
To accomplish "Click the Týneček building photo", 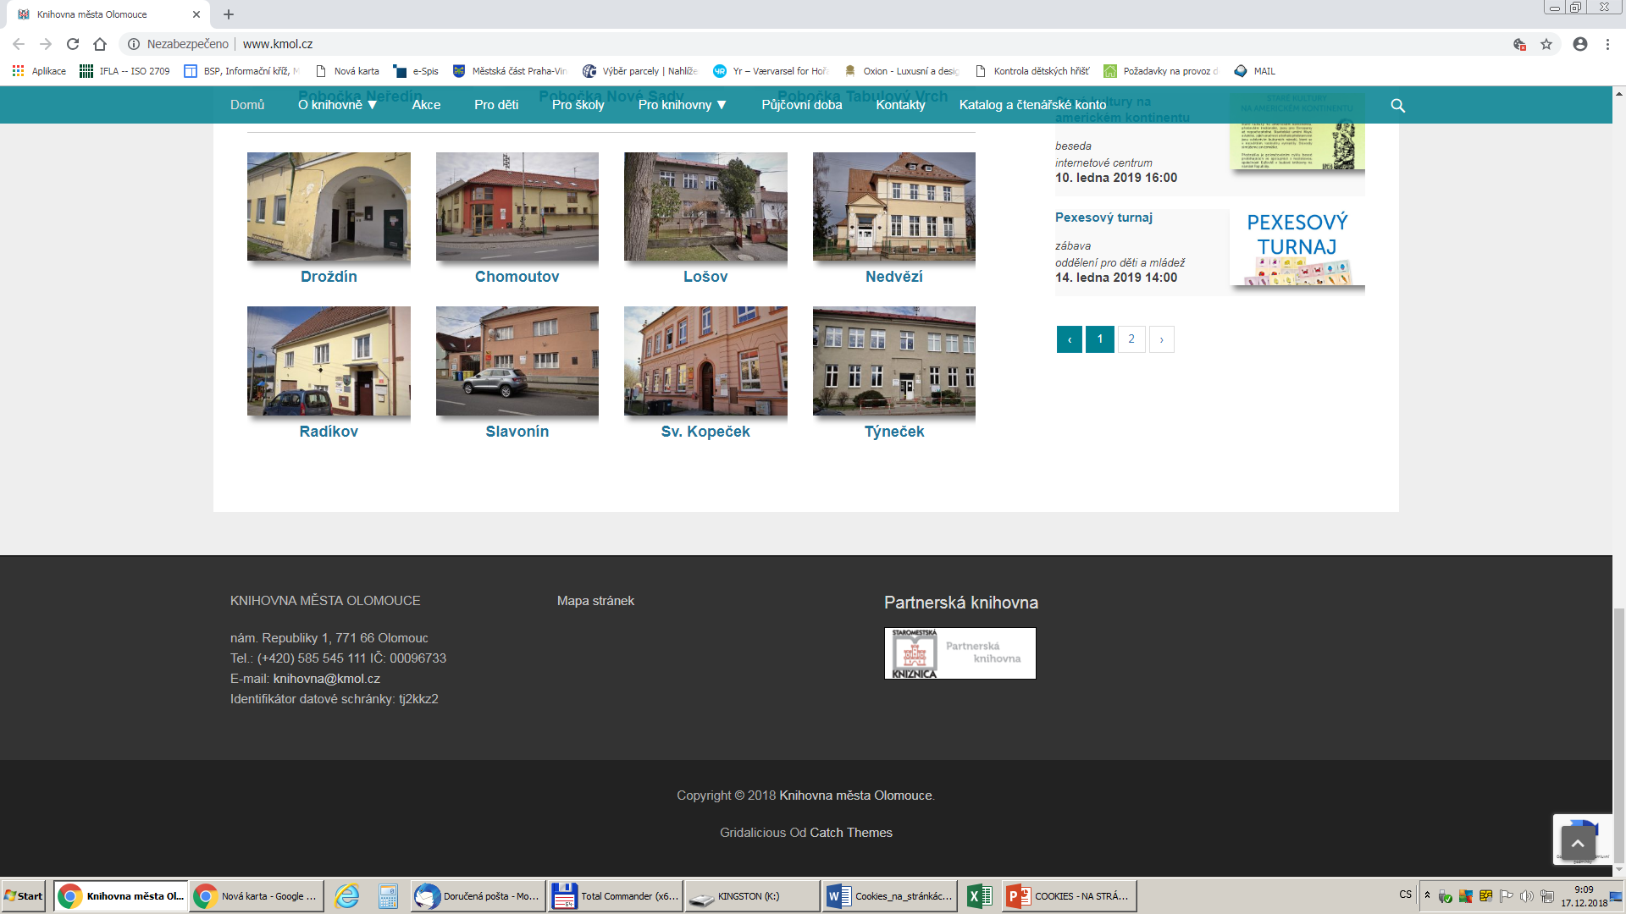I will click(894, 361).
